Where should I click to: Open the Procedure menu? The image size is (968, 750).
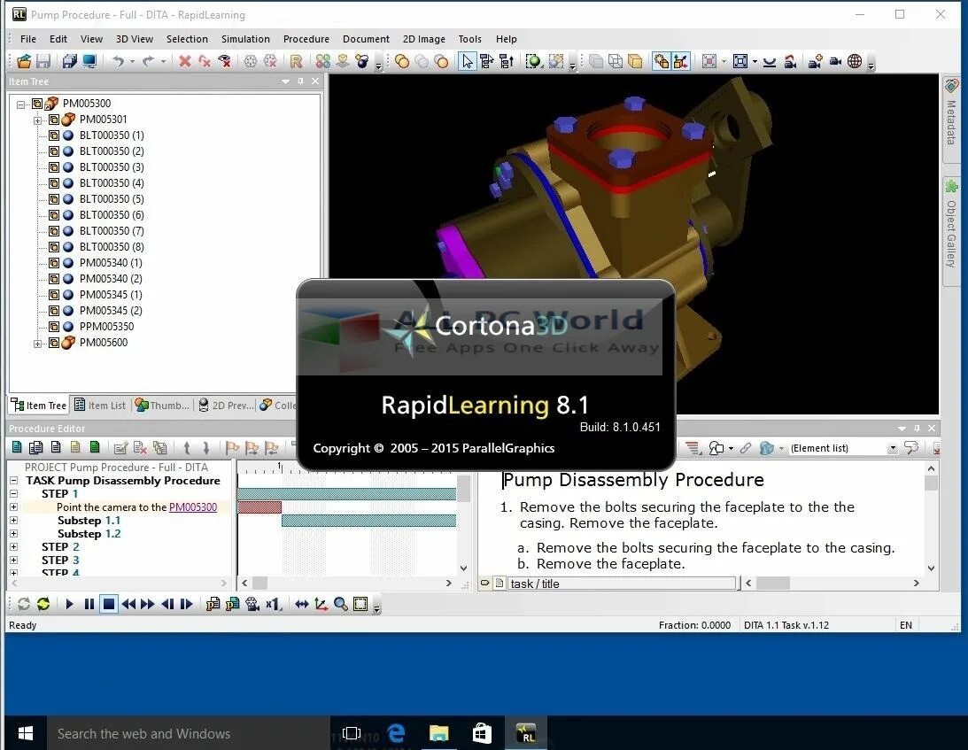click(x=306, y=39)
